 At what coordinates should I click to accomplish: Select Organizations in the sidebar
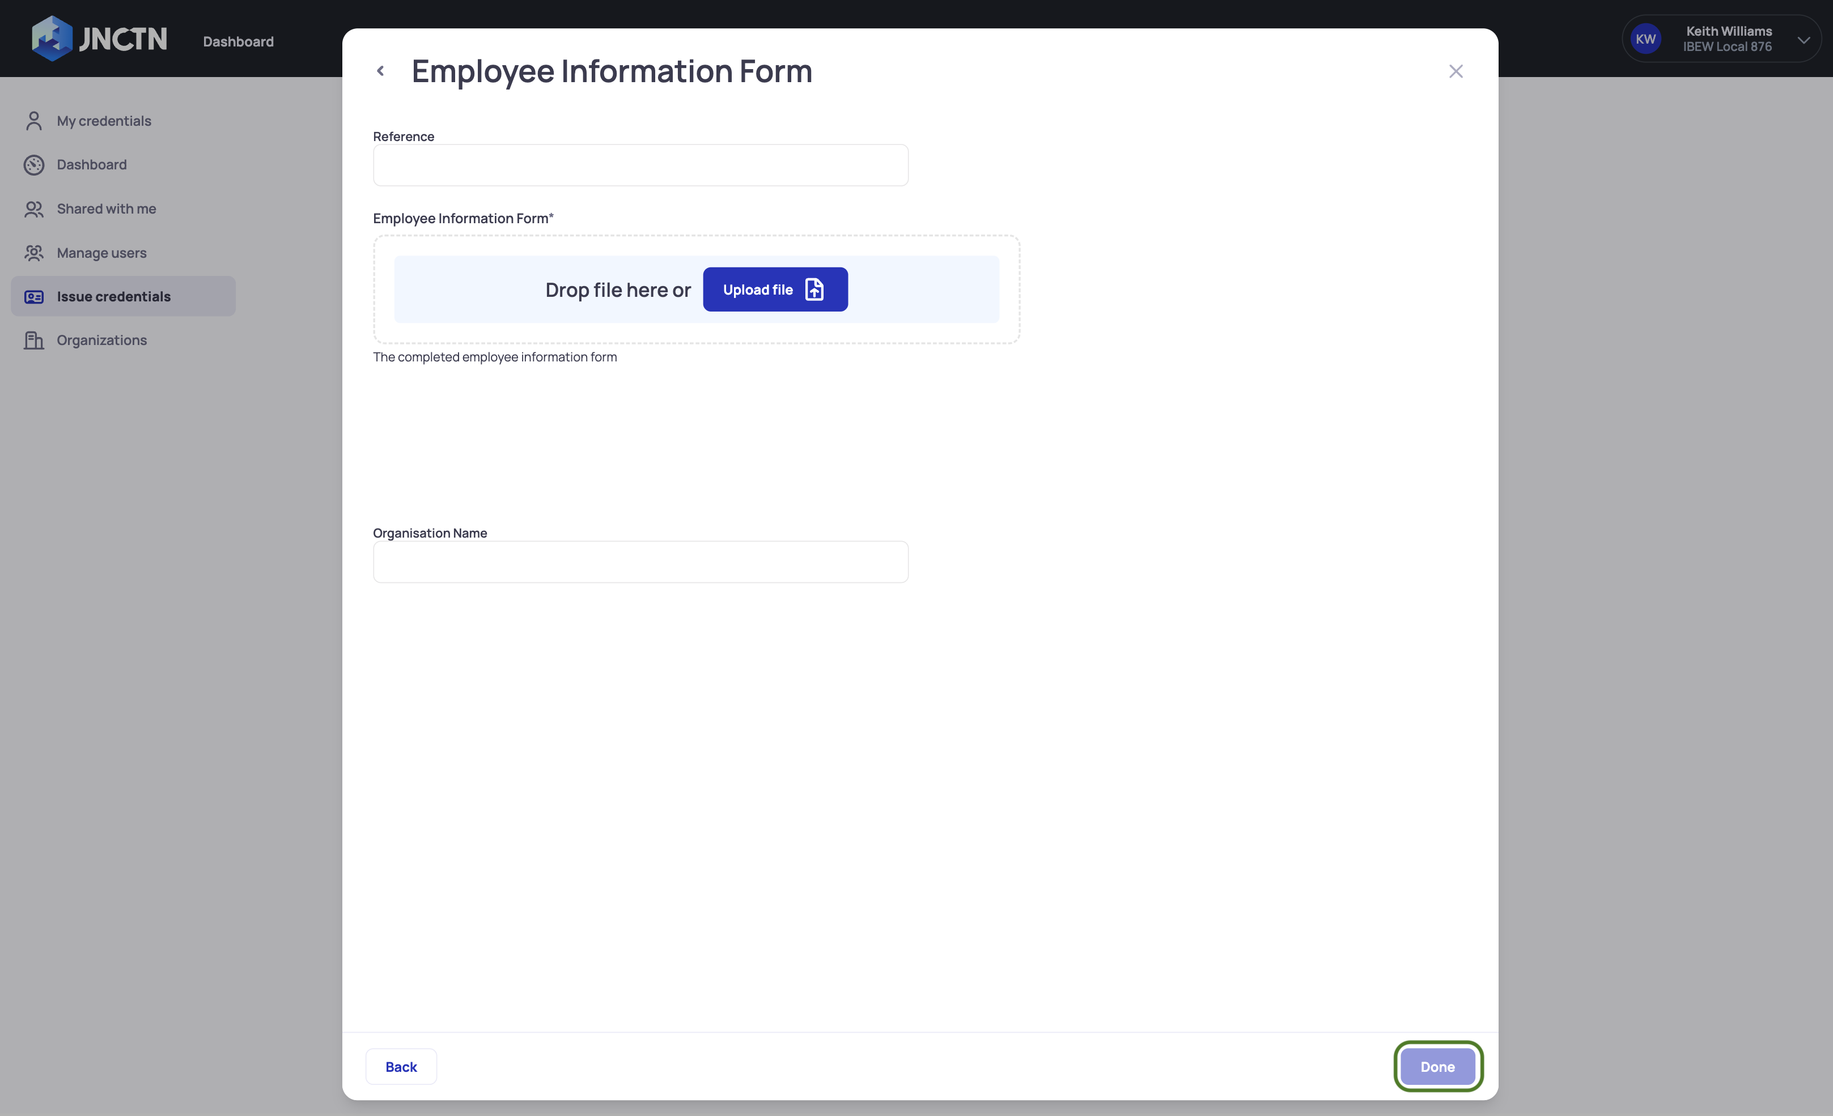tap(102, 340)
